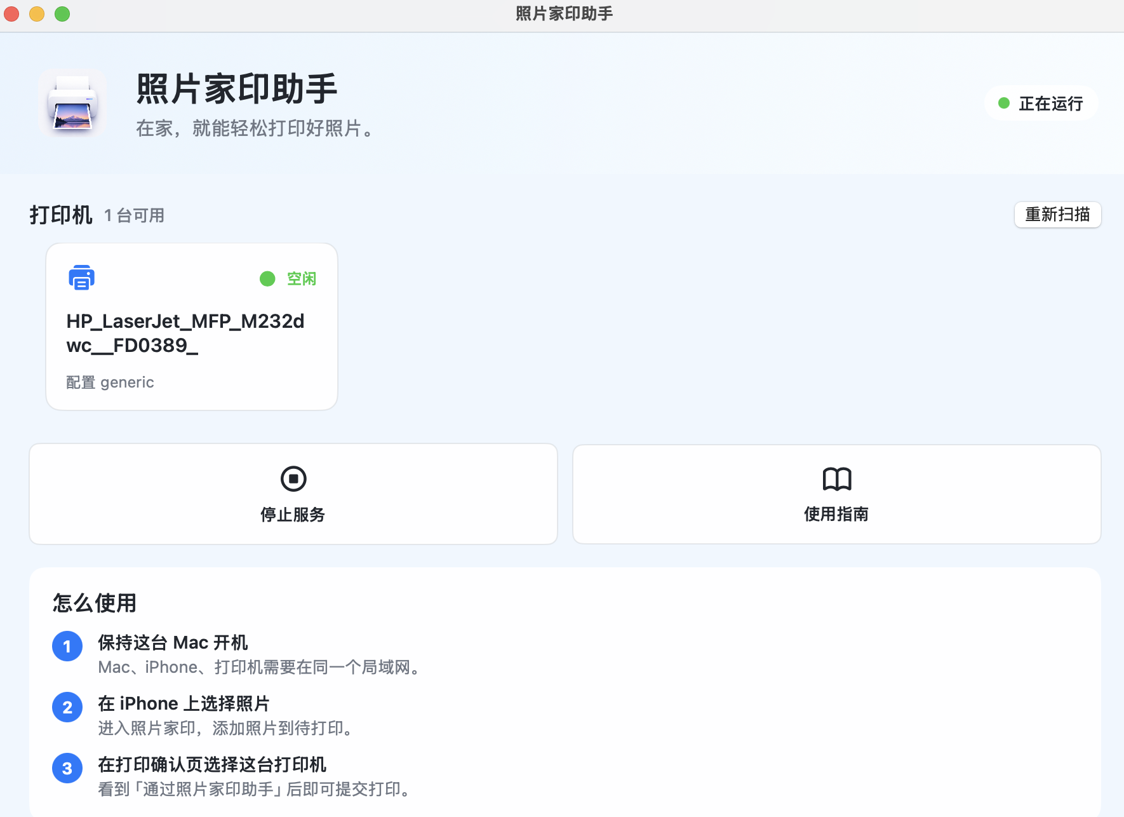Click the window title 照片家印助手 in title bar
1124x817 pixels.
click(564, 13)
